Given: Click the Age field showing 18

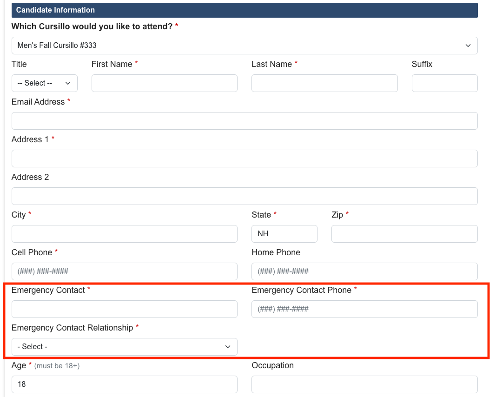Looking at the screenshot, I should pyautogui.click(x=124, y=384).
